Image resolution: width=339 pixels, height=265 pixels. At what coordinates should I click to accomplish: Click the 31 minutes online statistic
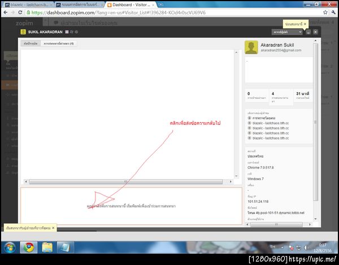point(303,95)
